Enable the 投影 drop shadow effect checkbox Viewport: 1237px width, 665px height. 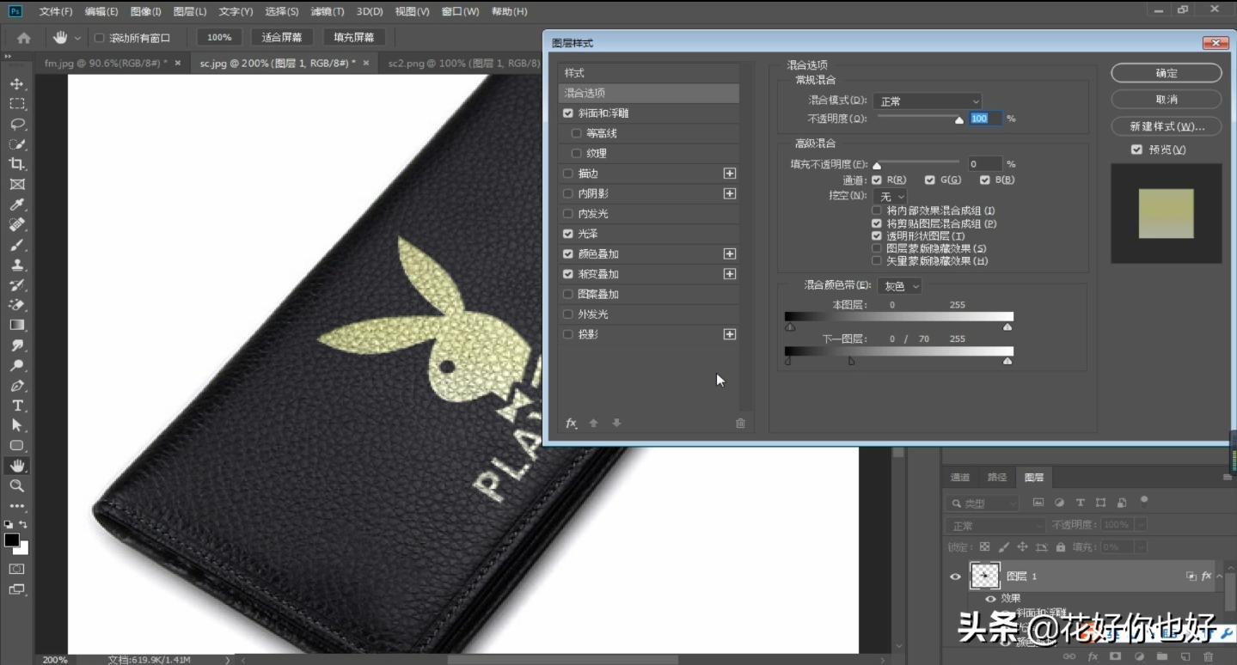point(567,333)
